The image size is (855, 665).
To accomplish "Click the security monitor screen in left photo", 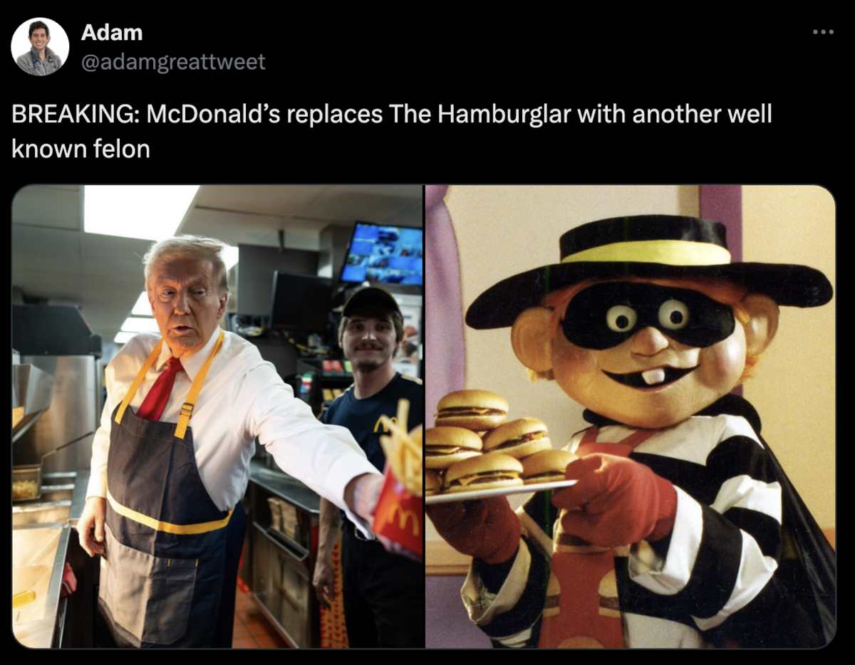I will coord(382,254).
